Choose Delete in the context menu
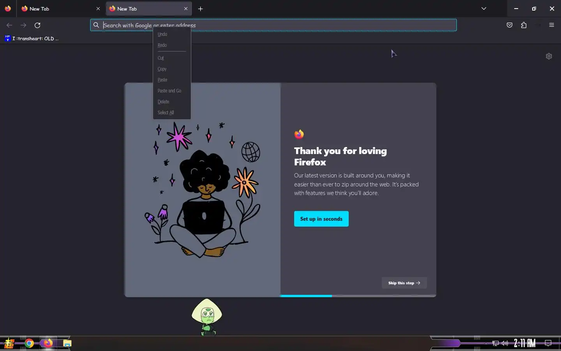The width and height of the screenshot is (561, 351). click(x=172, y=102)
